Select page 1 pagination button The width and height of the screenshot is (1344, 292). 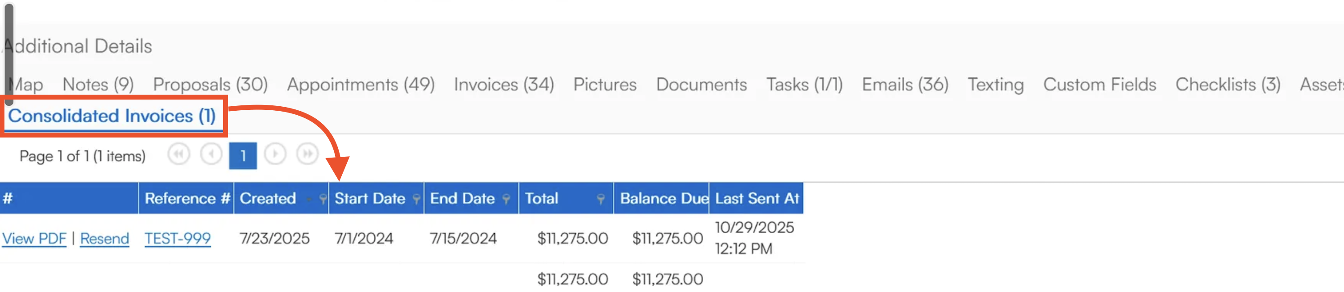pyautogui.click(x=243, y=156)
